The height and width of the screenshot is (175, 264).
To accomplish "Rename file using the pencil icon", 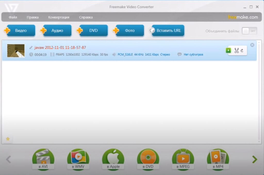I will [31, 47].
